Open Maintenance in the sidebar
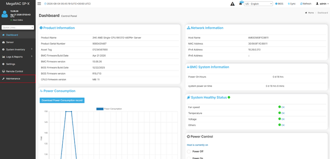The image size is (330, 159). 18,79
